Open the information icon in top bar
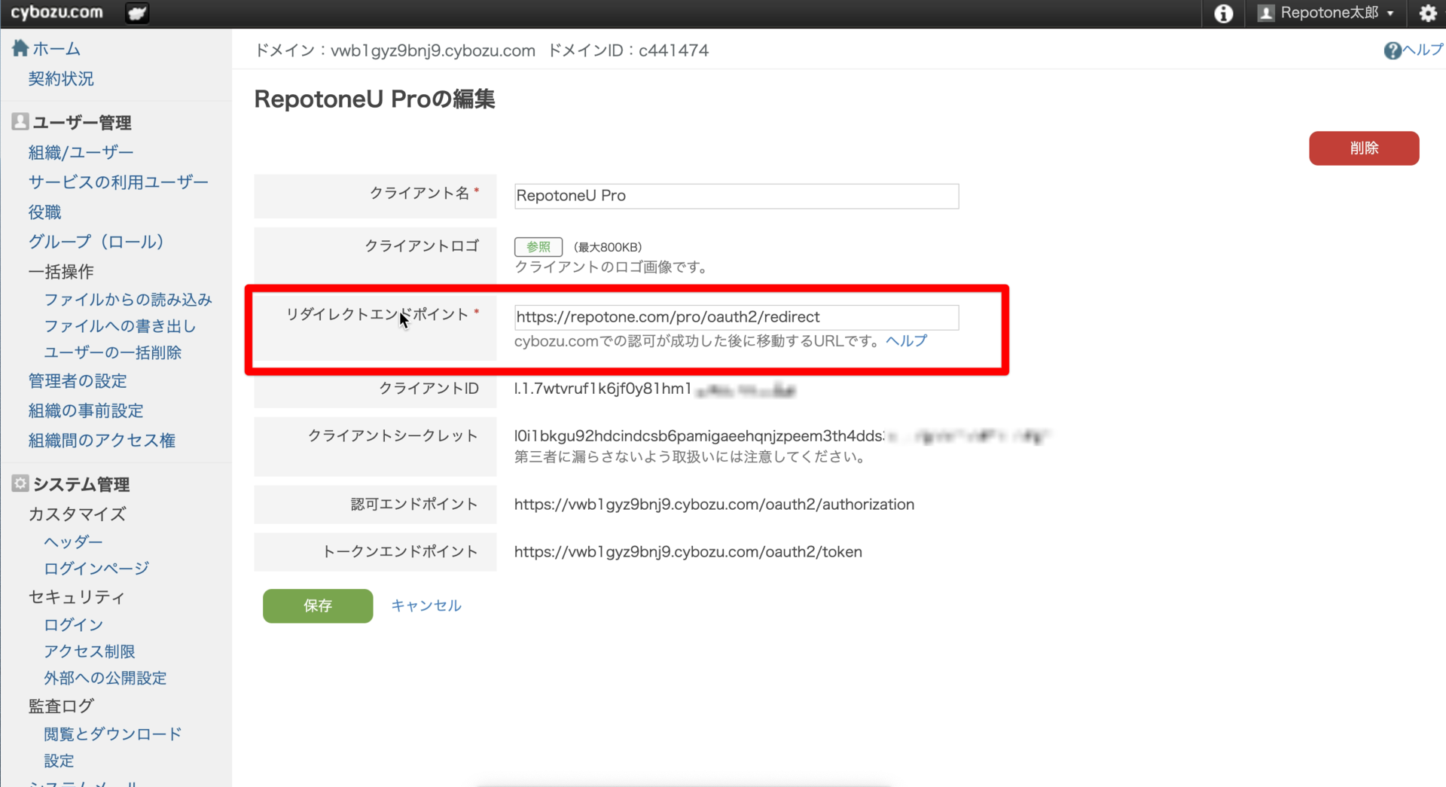The width and height of the screenshot is (1446, 787). (1223, 13)
